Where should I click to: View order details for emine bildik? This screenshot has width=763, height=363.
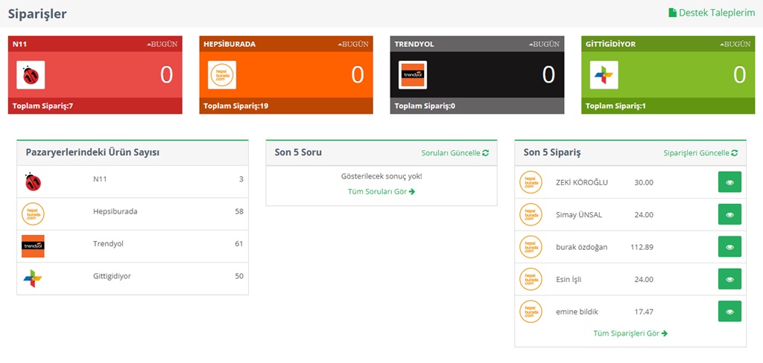[729, 312]
